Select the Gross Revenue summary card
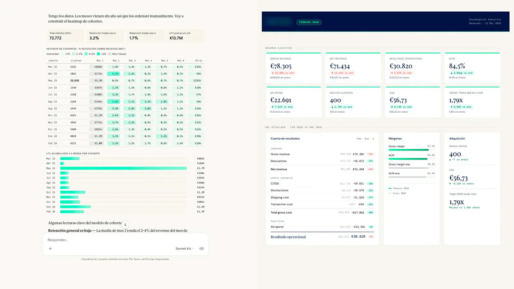 point(294,68)
